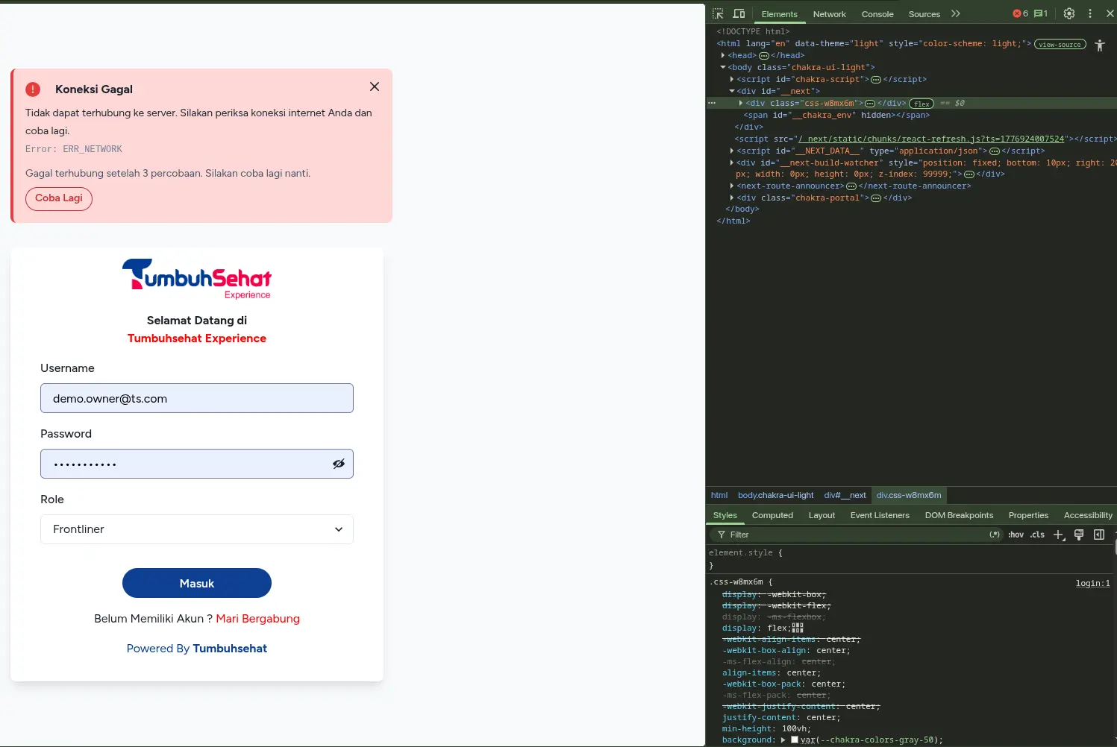Screen dimensions: 1117x747
Task: Click the TumbuhSehat Experience logo
Action: click(197, 279)
